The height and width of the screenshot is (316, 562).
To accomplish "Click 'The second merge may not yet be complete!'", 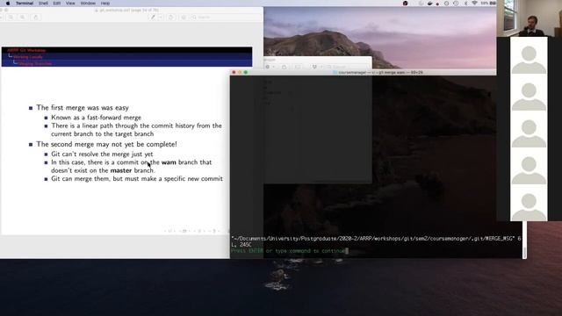I will pyautogui.click(x=106, y=144).
